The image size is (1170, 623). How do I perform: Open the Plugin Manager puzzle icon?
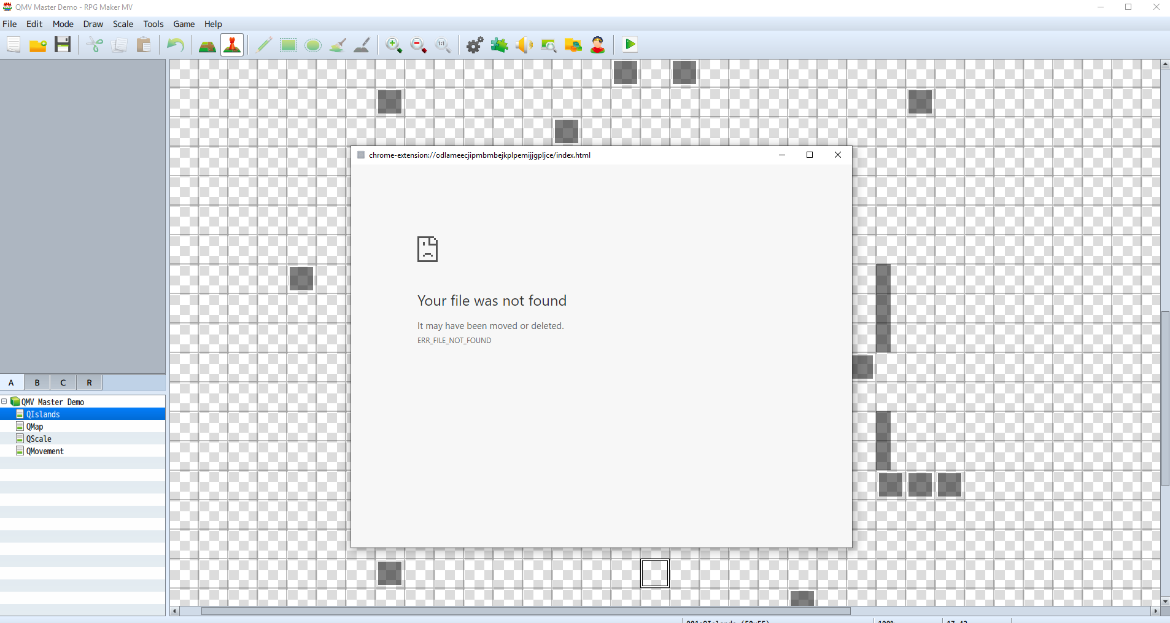point(500,45)
